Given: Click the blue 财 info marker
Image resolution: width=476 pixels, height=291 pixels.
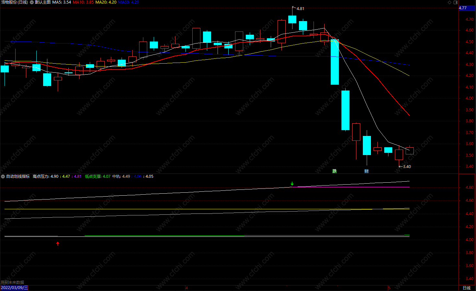Looking at the screenshot, I should (x=366, y=171).
